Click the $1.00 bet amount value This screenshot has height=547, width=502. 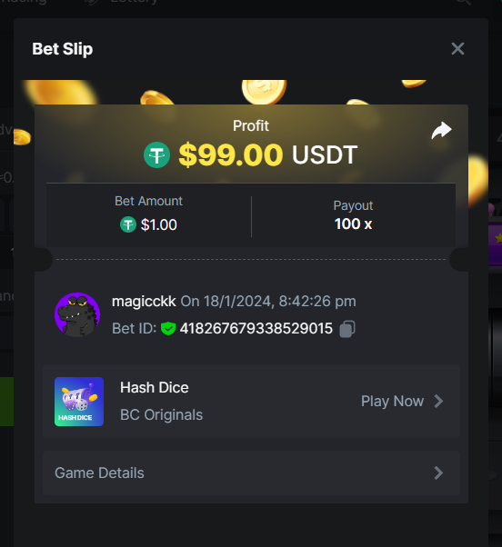[159, 225]
